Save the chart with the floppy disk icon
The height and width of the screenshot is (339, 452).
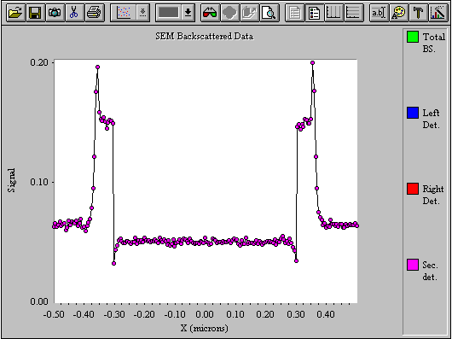pos(36,13)
